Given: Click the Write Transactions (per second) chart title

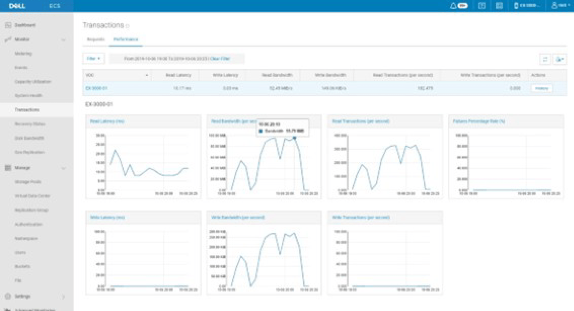Looking at the screenshot, I should (361, 217).
